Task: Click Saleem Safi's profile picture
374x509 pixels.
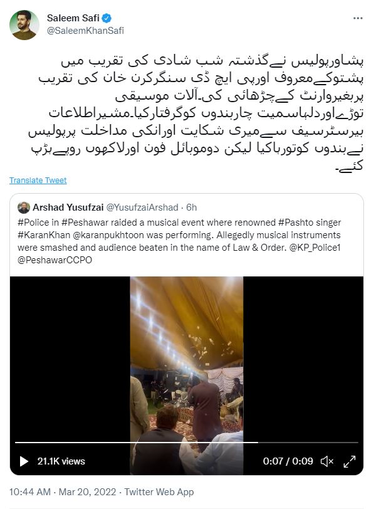Action: [24, 25]
